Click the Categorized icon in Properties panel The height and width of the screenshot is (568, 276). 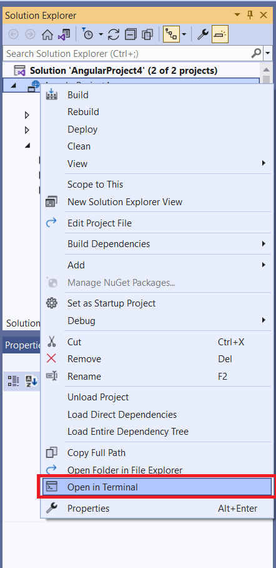[13, 381]
